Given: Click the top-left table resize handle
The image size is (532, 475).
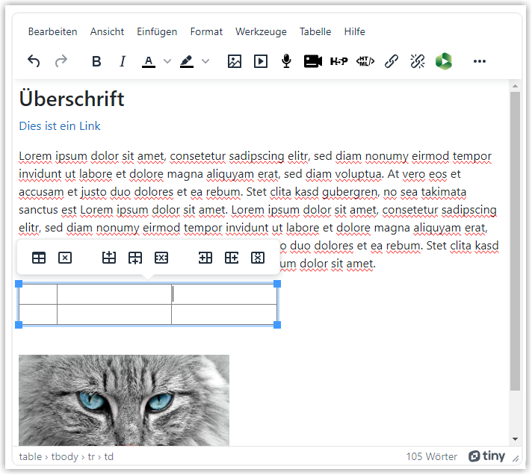Looking at the screenshot, I should pos(19,284).
